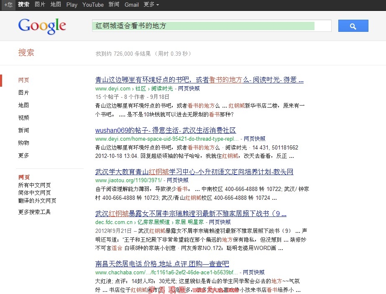
Task: Expand 更多 in the left sidebar
Action: [24, 155]
